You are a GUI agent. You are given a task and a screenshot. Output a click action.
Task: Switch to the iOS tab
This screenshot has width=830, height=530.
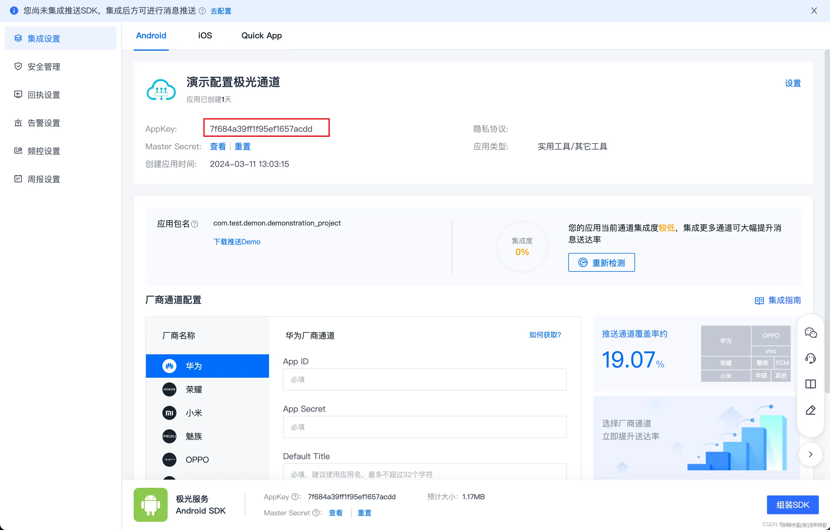(x=205, y=35)
